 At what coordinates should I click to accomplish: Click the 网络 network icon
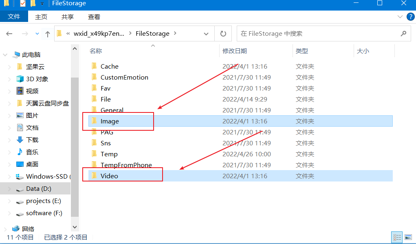[16, 229]
